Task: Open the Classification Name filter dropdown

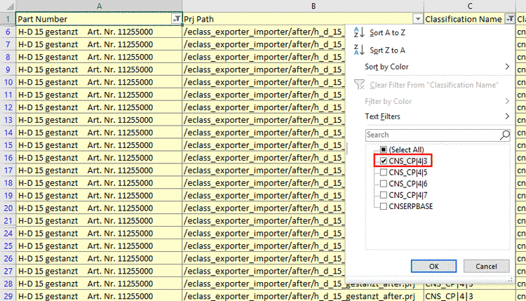Action: pyautogui.click(x=510, y=19)
